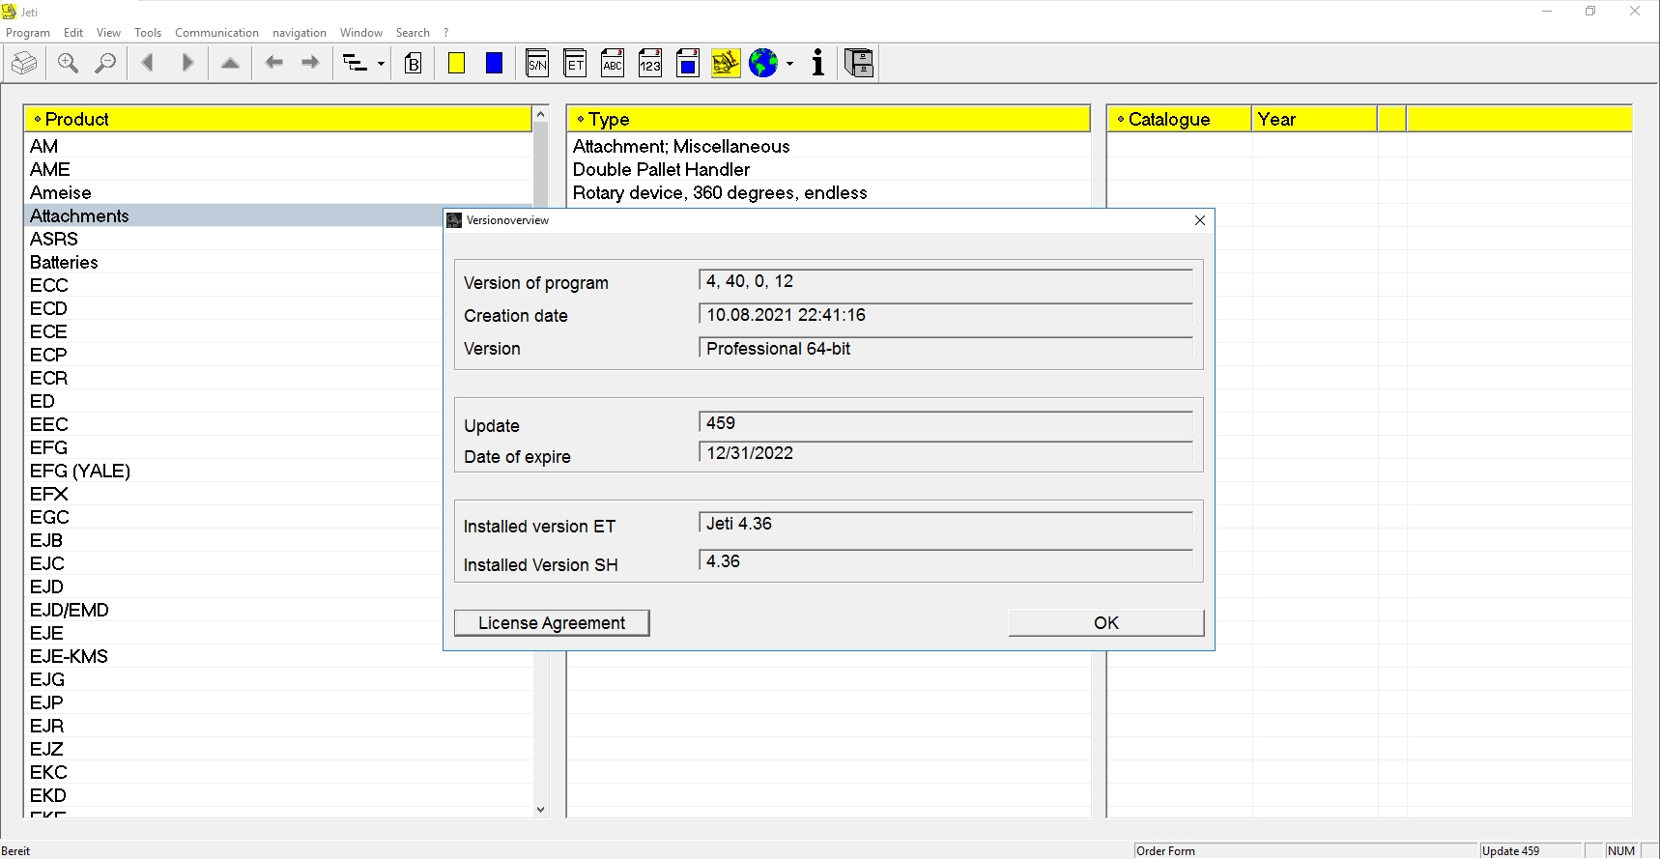Click the product list scroll up arrow
1660x859 pixels.
[x=541, y=114]
